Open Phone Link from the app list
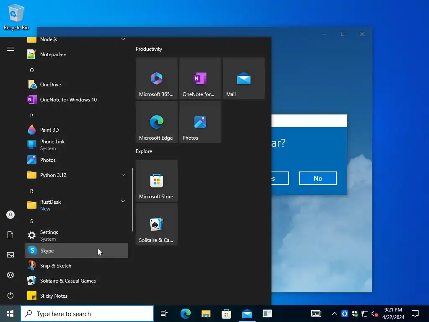429x322 pixels. point(77,145)
